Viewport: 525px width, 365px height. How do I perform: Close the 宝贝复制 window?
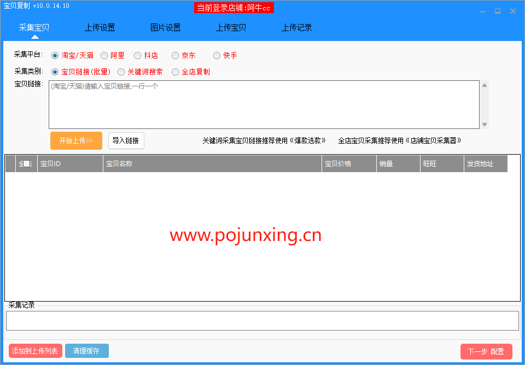click(x=512, y=11)
